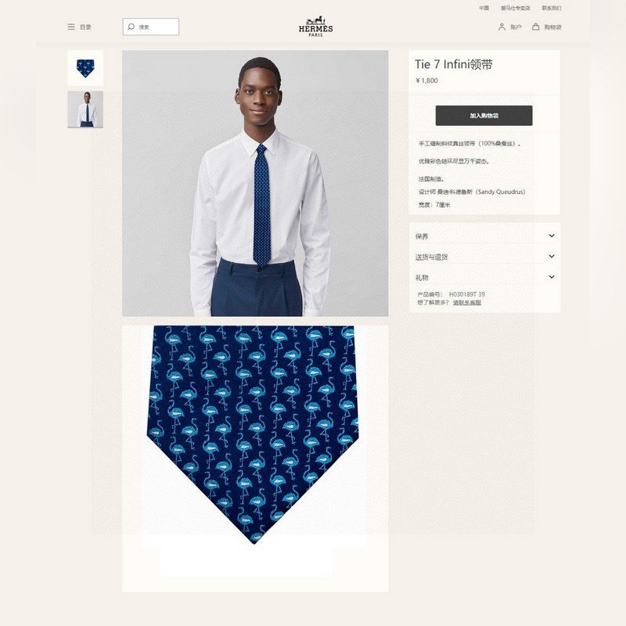626x626 pixels.
Task: Open 爱马仕专卖店 store locator link
Action: [515, 8]
